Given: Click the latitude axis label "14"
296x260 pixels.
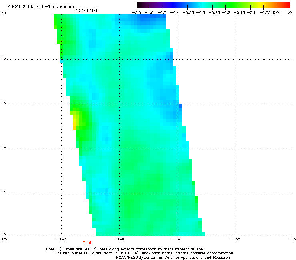Looking at the screenshot, I should click(3, 147).
